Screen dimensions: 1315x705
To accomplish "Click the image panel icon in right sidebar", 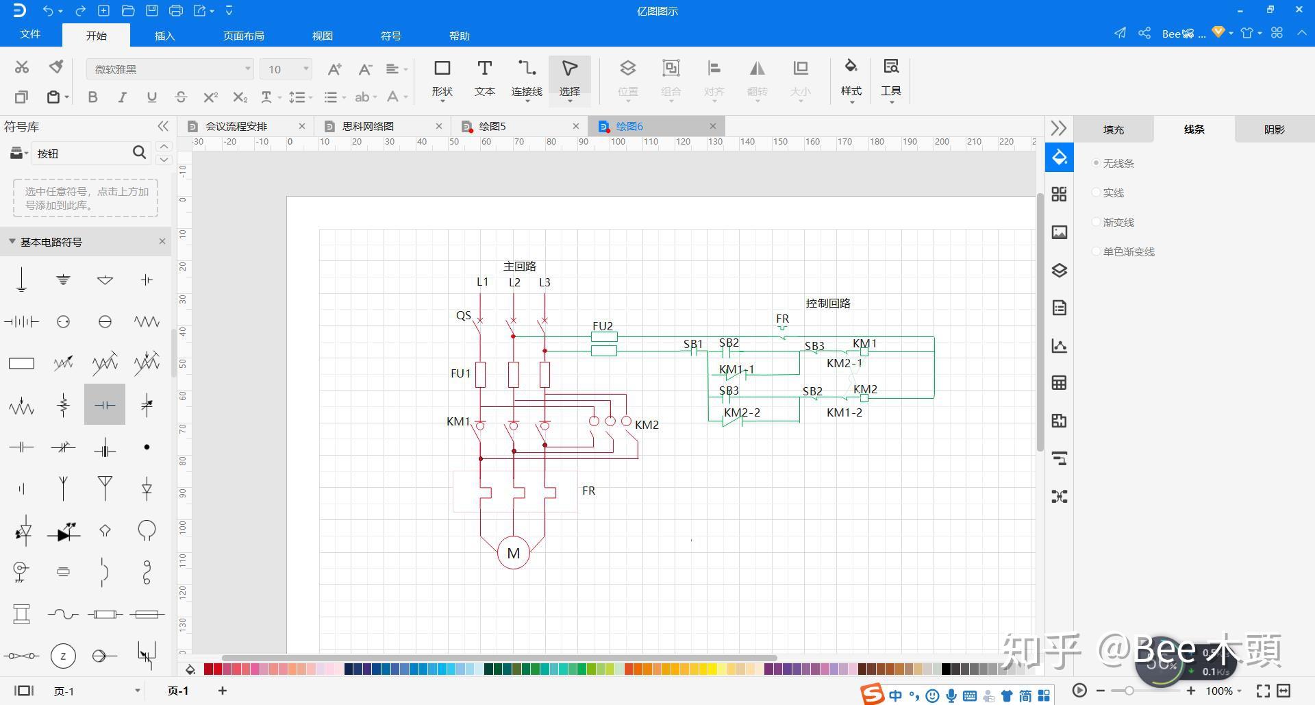I will [x=1059, y=232].
